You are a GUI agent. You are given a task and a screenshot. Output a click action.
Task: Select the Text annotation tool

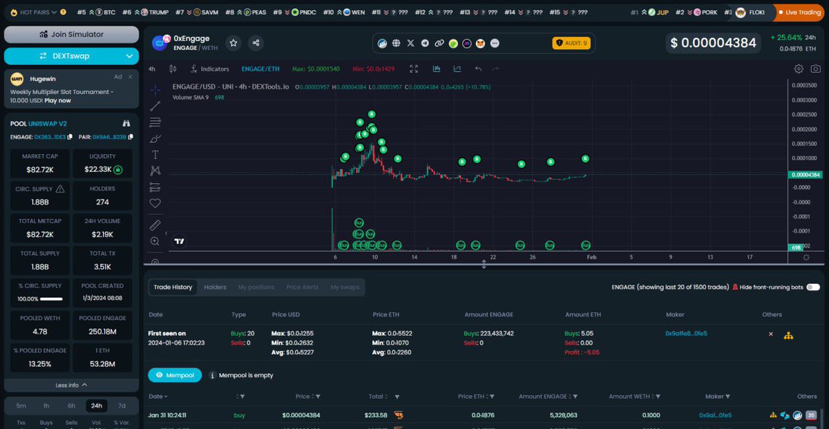155,155
